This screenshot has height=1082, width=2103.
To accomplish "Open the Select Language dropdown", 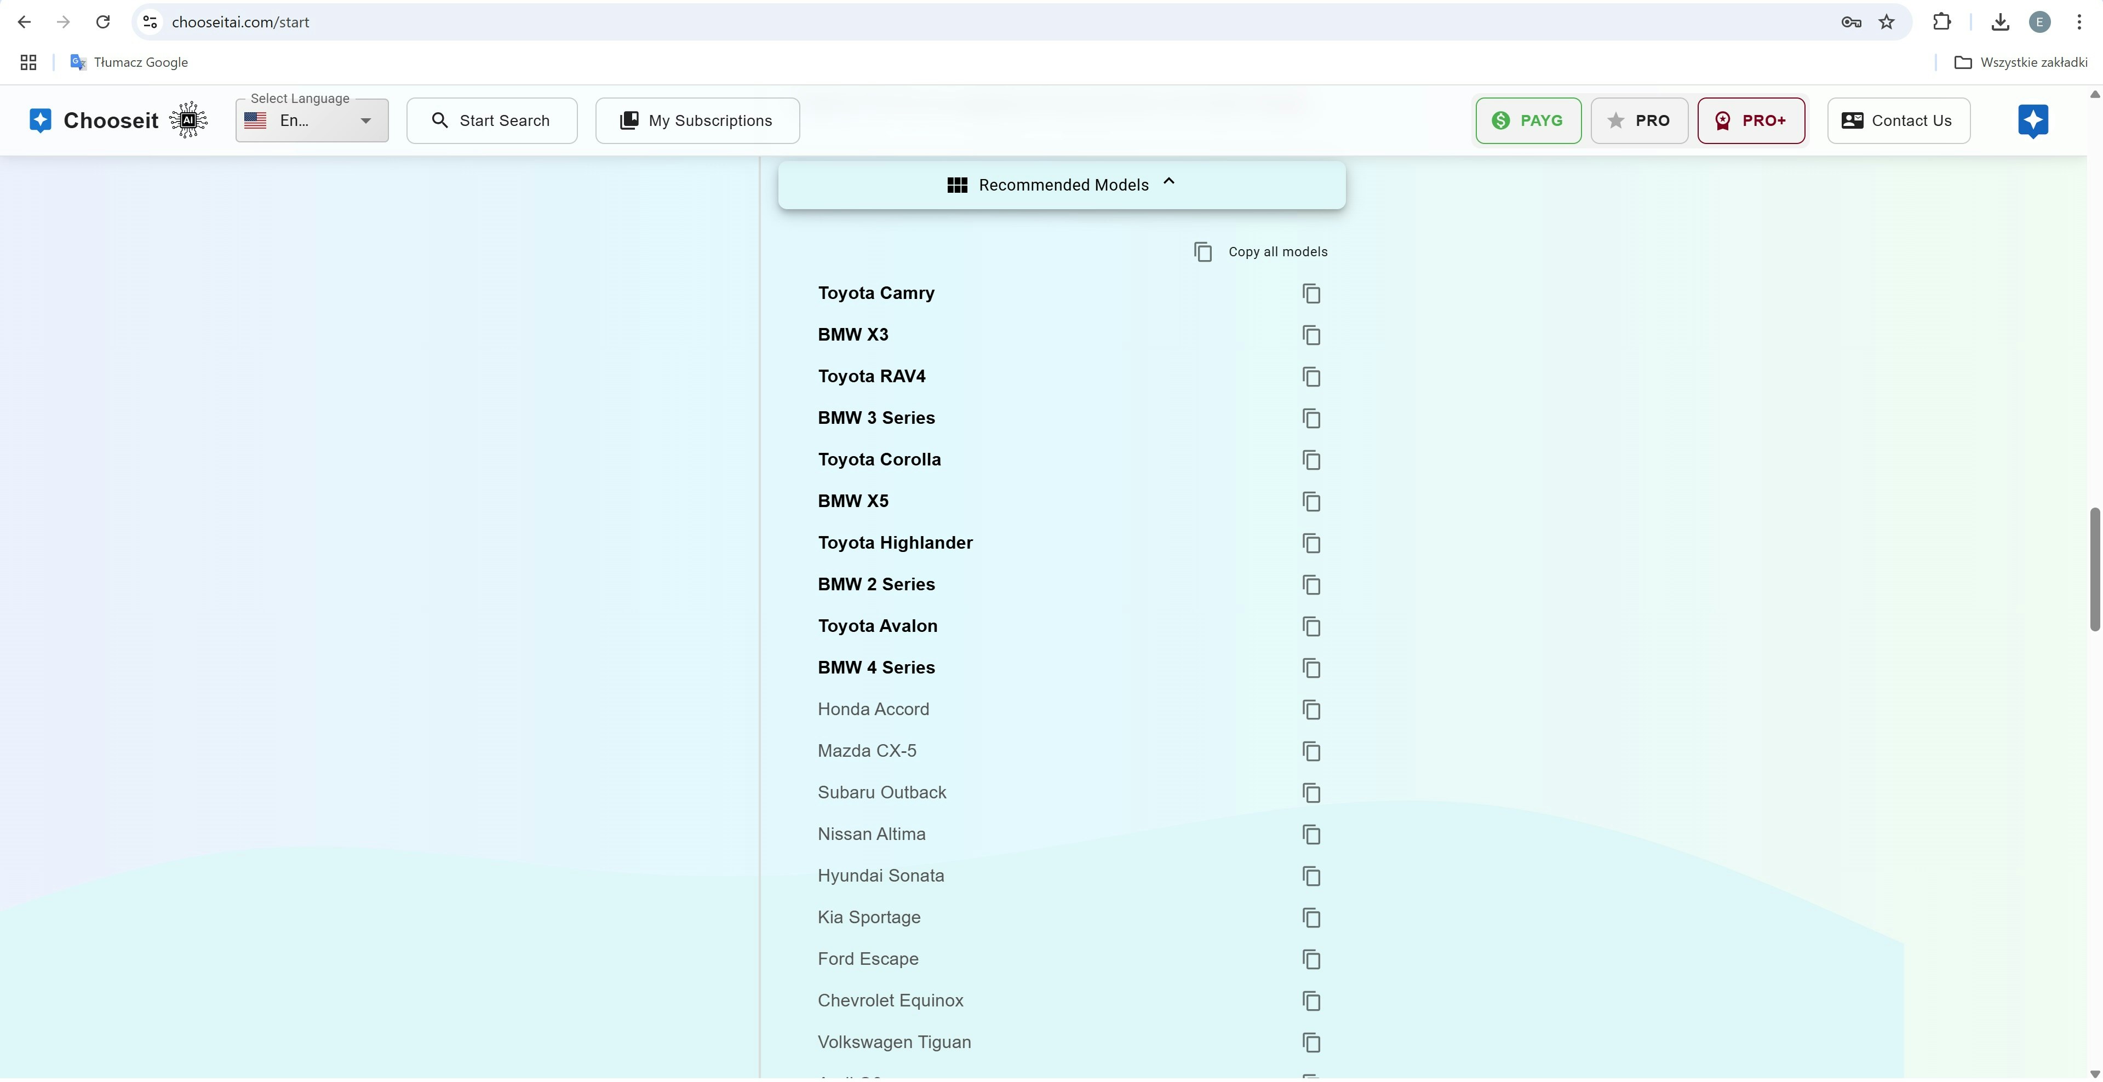I will (x=312, y=121).
